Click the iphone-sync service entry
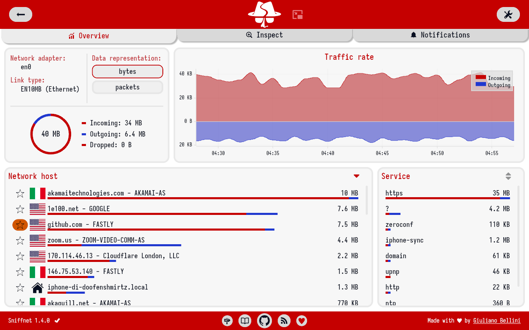Screen dimensions: 529x330 click(x=448, y=240)
